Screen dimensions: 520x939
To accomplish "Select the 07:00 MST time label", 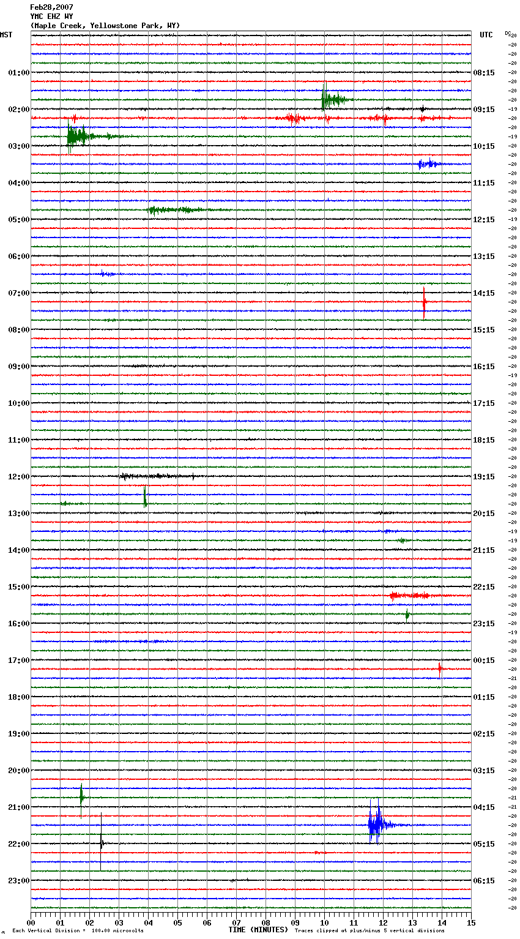I will tap(19, 293).
